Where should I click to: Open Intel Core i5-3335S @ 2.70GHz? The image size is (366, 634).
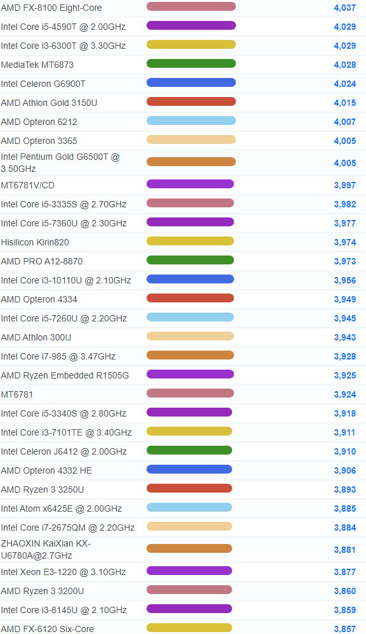[63, 204]
